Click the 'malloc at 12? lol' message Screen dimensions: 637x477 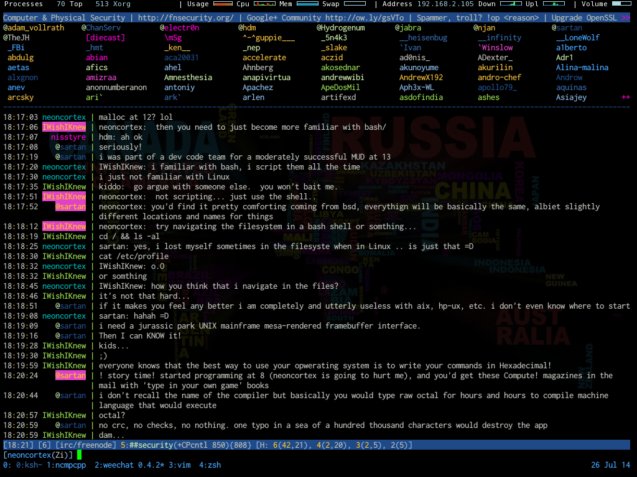[x=136, y=117]
